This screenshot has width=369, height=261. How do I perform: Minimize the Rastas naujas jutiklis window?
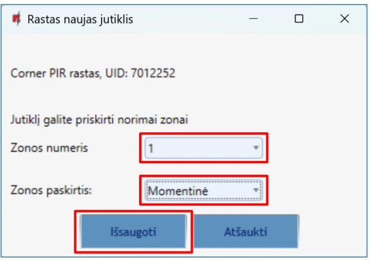pyautogui.click(x=254, y=19)
